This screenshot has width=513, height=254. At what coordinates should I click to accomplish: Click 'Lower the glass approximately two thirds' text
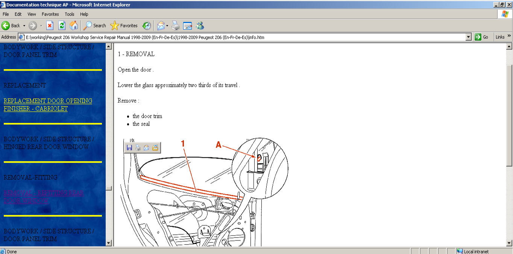pos(179,85)
